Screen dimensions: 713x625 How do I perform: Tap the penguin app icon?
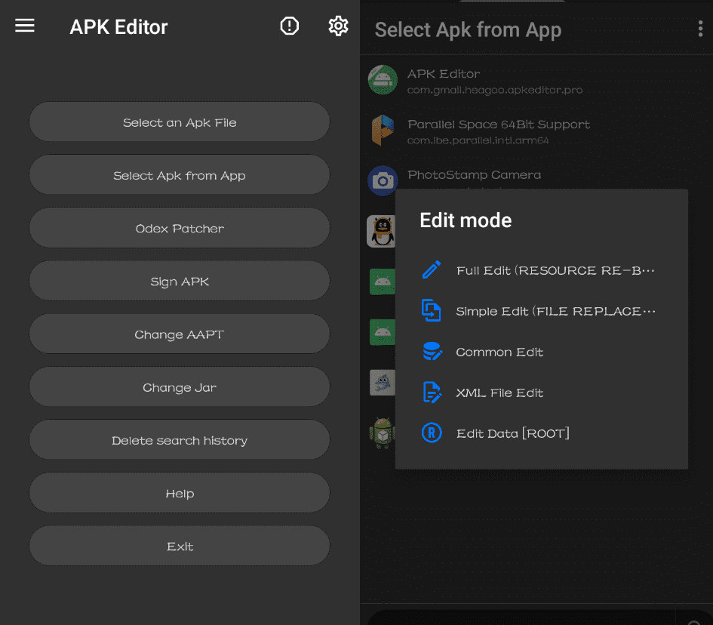(x=381, y=231)
